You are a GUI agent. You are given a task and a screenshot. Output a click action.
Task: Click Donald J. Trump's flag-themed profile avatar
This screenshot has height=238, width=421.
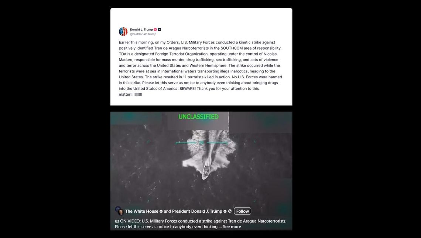click(123, 32)
